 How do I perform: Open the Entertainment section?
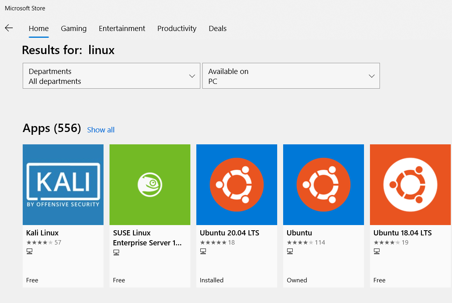pyautogui.click(x=122, y=28)
